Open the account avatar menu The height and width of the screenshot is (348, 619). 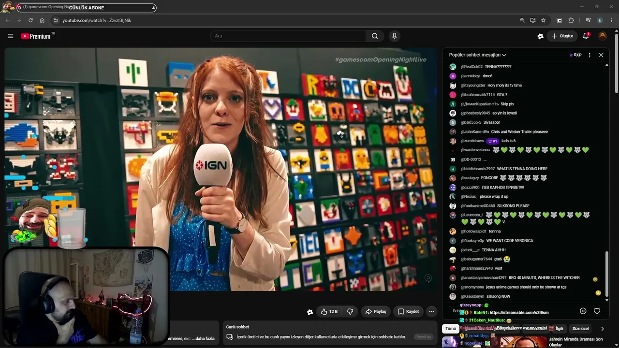[x=603, y=36]
